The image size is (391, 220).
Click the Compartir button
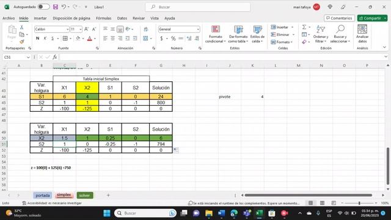tap(372, 18)
